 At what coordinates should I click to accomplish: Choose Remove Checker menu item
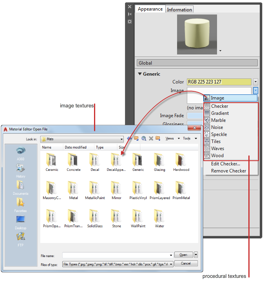[x=228, y=171]
